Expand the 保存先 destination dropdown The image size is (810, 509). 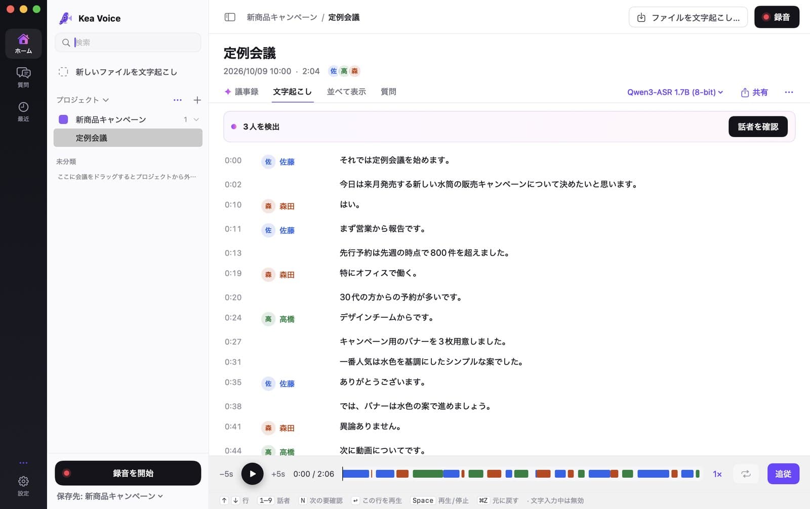110,496
